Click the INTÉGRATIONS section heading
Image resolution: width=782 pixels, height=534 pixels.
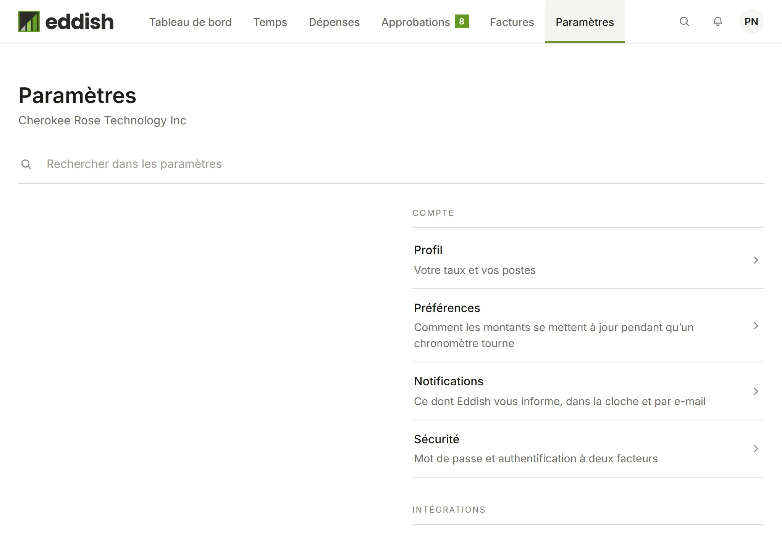point(449,510)
